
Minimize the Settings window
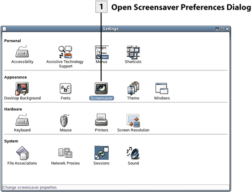[x=217, y=29]
